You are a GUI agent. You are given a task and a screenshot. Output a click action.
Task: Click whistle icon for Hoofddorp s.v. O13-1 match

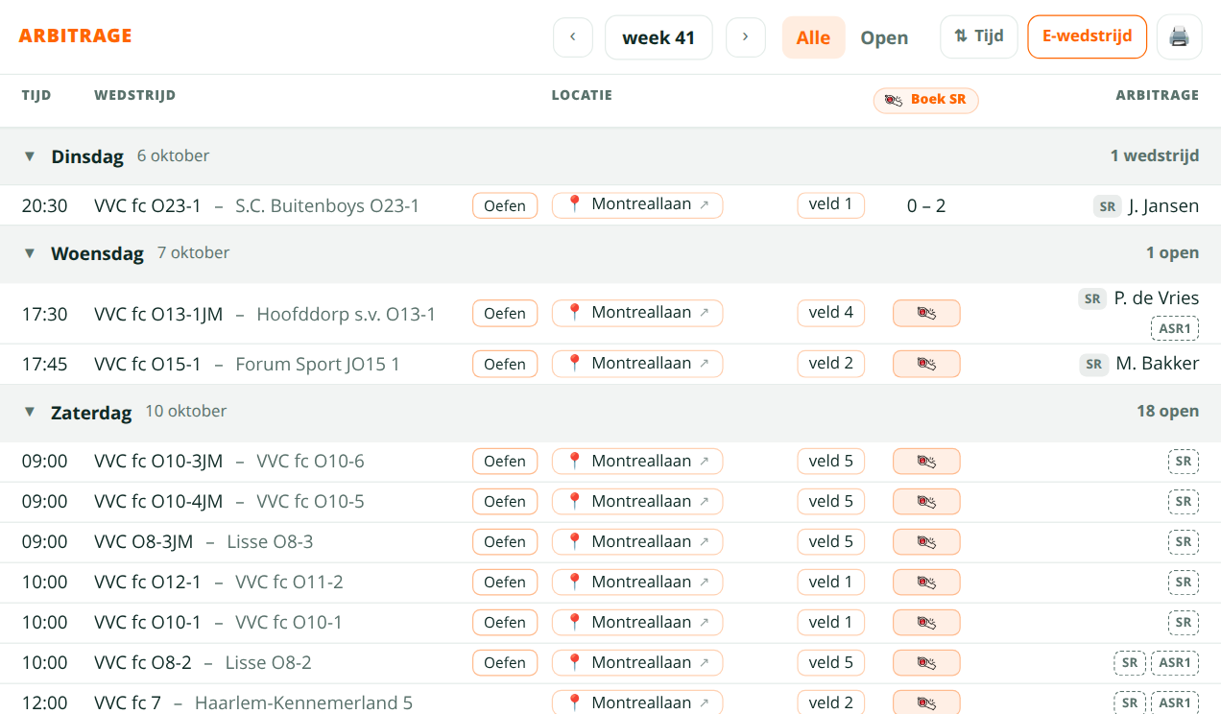click(x=926, y=313)
